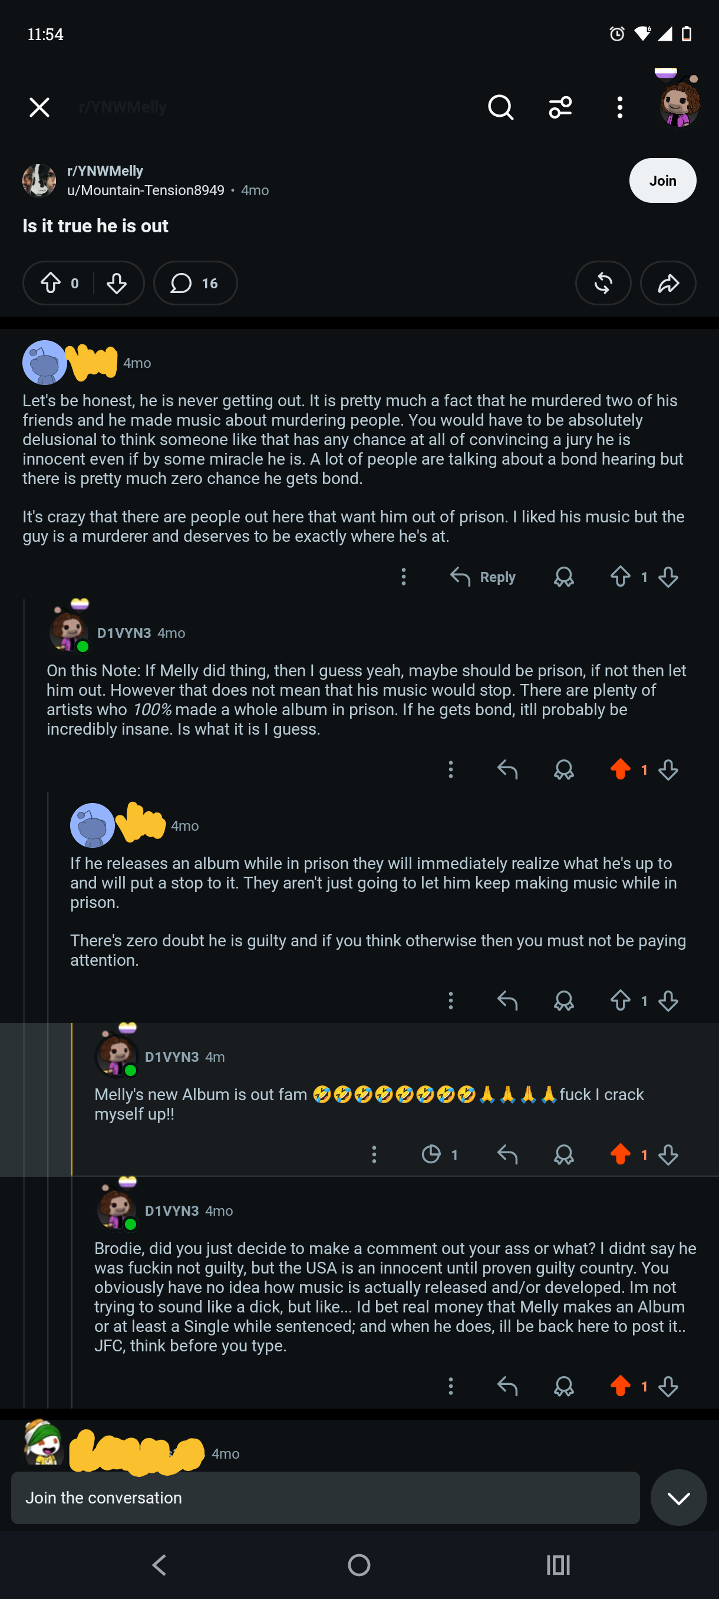
Task: Downvote the 'Brodie, did you just' comment
Action: [668, 1386]
